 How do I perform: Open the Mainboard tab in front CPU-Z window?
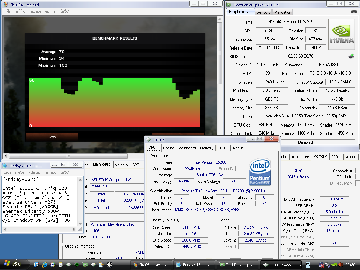click(x=187, y=148)
